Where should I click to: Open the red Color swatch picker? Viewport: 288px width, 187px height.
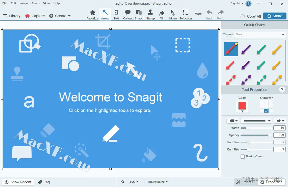[x=242, y=106]
